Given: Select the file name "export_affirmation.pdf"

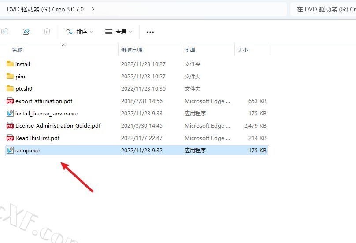Looking at the screenshot, I should click(x=44, y=101).
